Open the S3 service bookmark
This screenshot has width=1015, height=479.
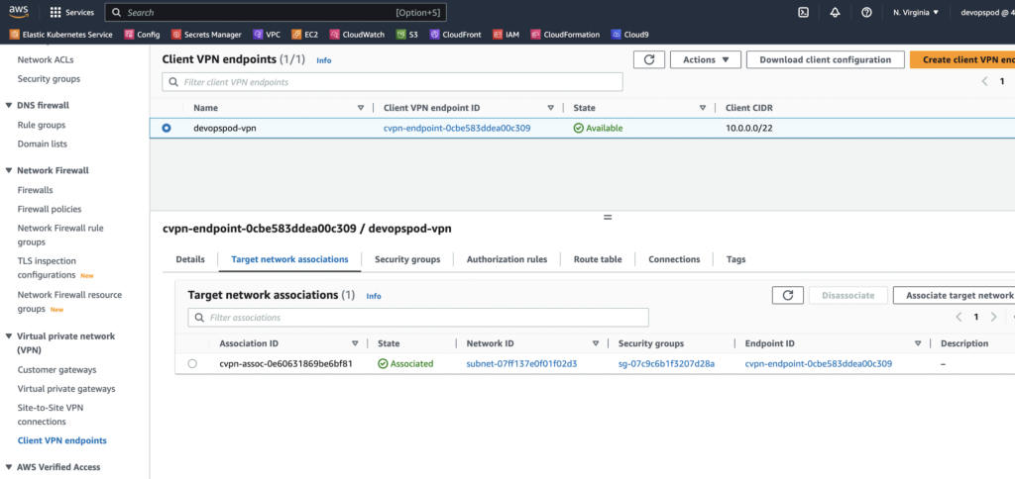point(407,35)
